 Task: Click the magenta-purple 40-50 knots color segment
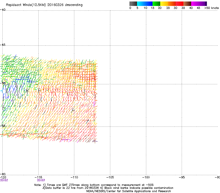coord(199,4)
